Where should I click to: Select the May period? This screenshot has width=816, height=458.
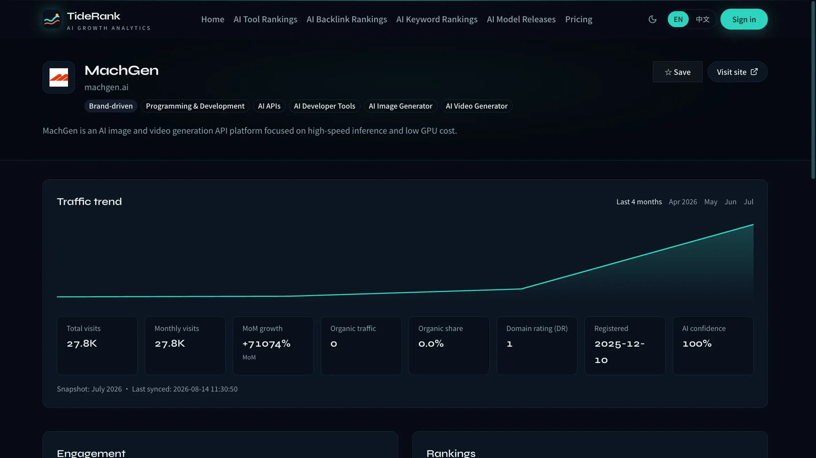click(x=711, y=202)
